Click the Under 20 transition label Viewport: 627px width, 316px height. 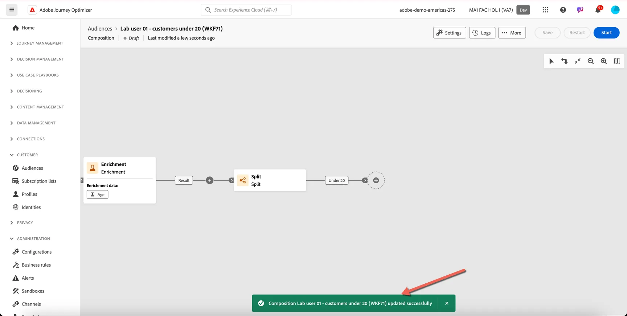(x=337, y=180)
